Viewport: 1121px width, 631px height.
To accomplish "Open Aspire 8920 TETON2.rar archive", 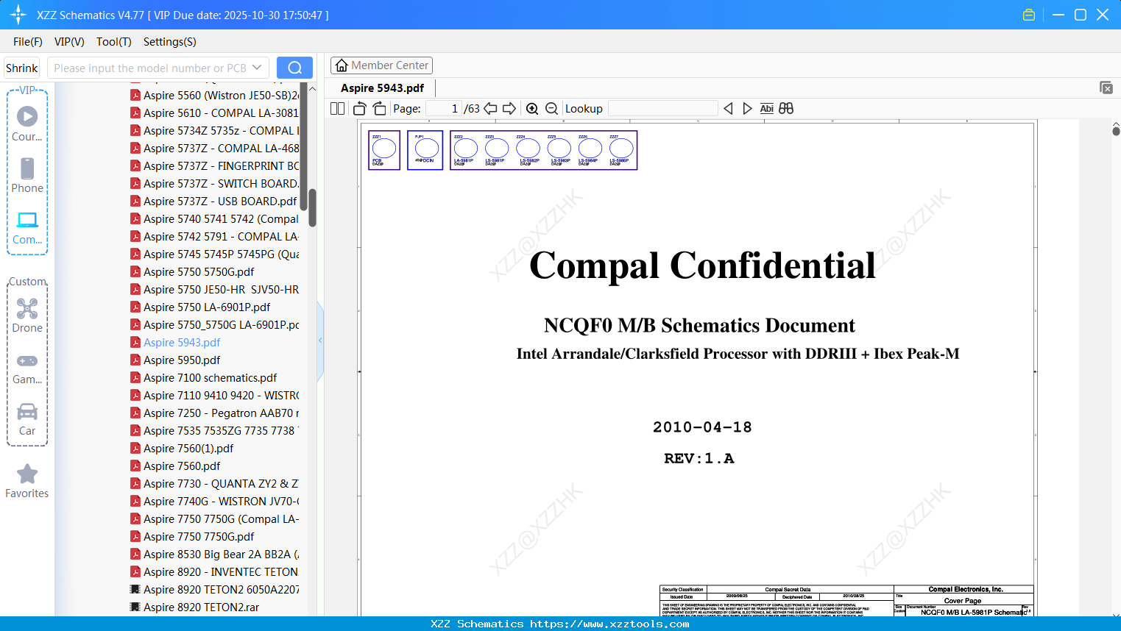I will [x=195, y=607].
